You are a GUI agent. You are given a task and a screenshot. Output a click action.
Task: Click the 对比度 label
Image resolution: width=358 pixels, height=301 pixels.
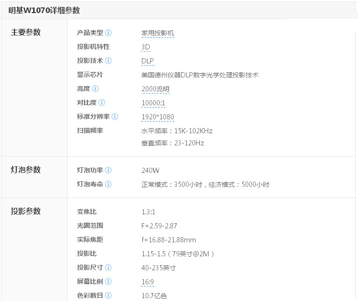87,103
